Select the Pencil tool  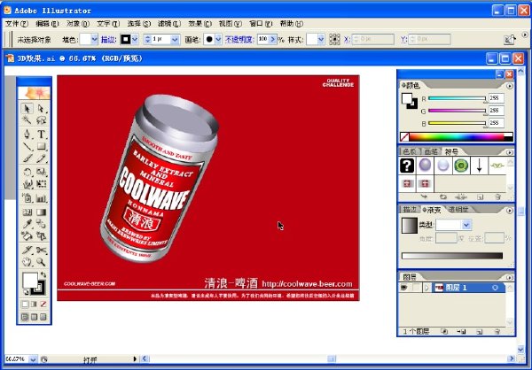[41, 158]
